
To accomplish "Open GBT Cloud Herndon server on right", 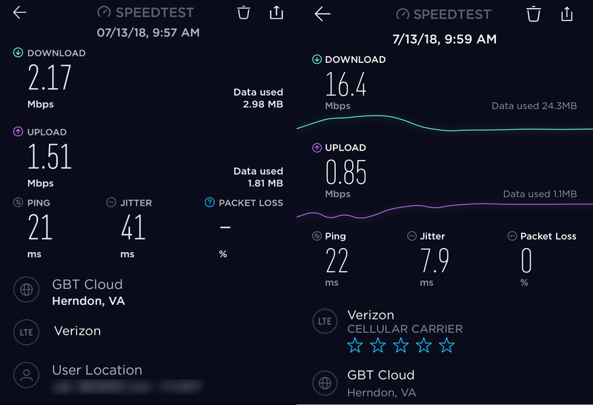I will 381,383.
